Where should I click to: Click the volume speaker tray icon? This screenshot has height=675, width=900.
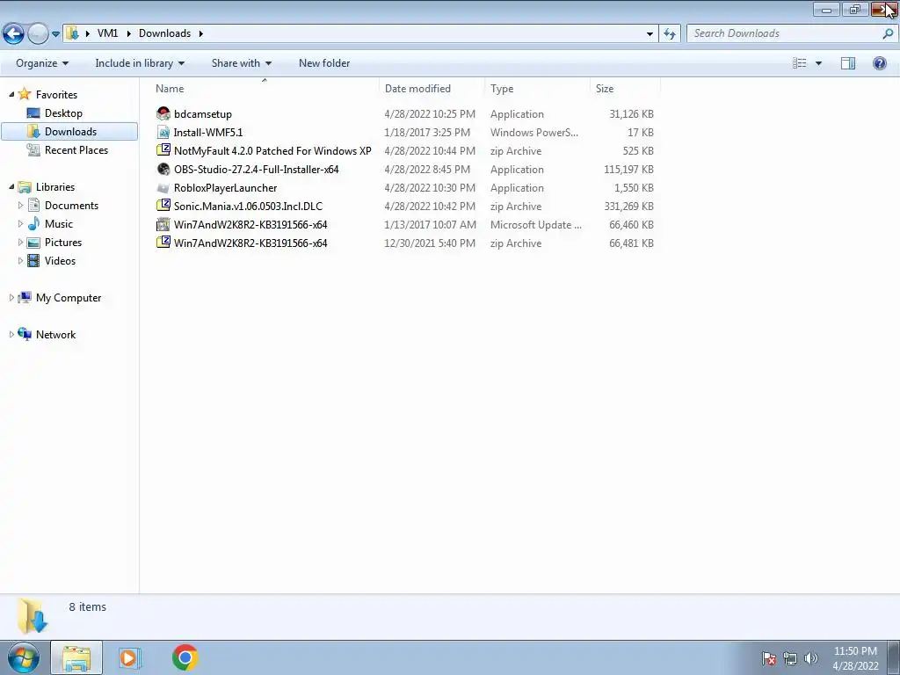pos(810,658)
